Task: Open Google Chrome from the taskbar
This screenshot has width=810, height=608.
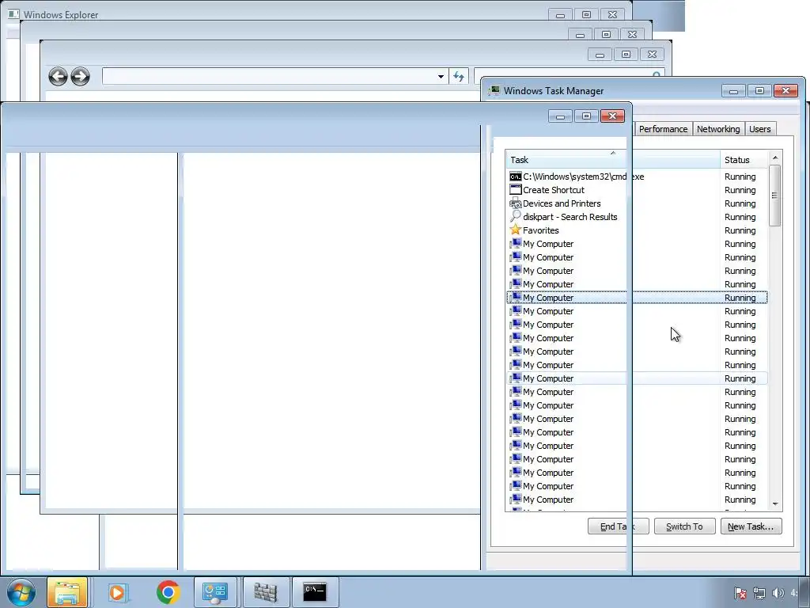Action: pos(168,592)
